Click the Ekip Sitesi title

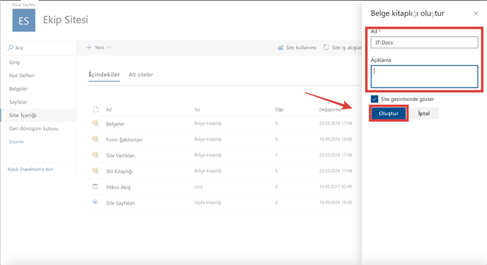pos(66,20)
